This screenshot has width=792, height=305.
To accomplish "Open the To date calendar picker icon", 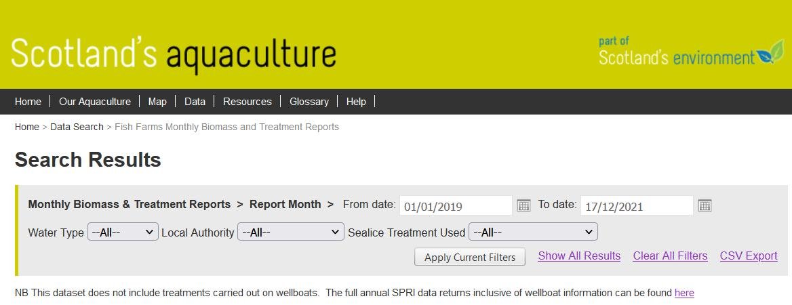I will 705,205.
